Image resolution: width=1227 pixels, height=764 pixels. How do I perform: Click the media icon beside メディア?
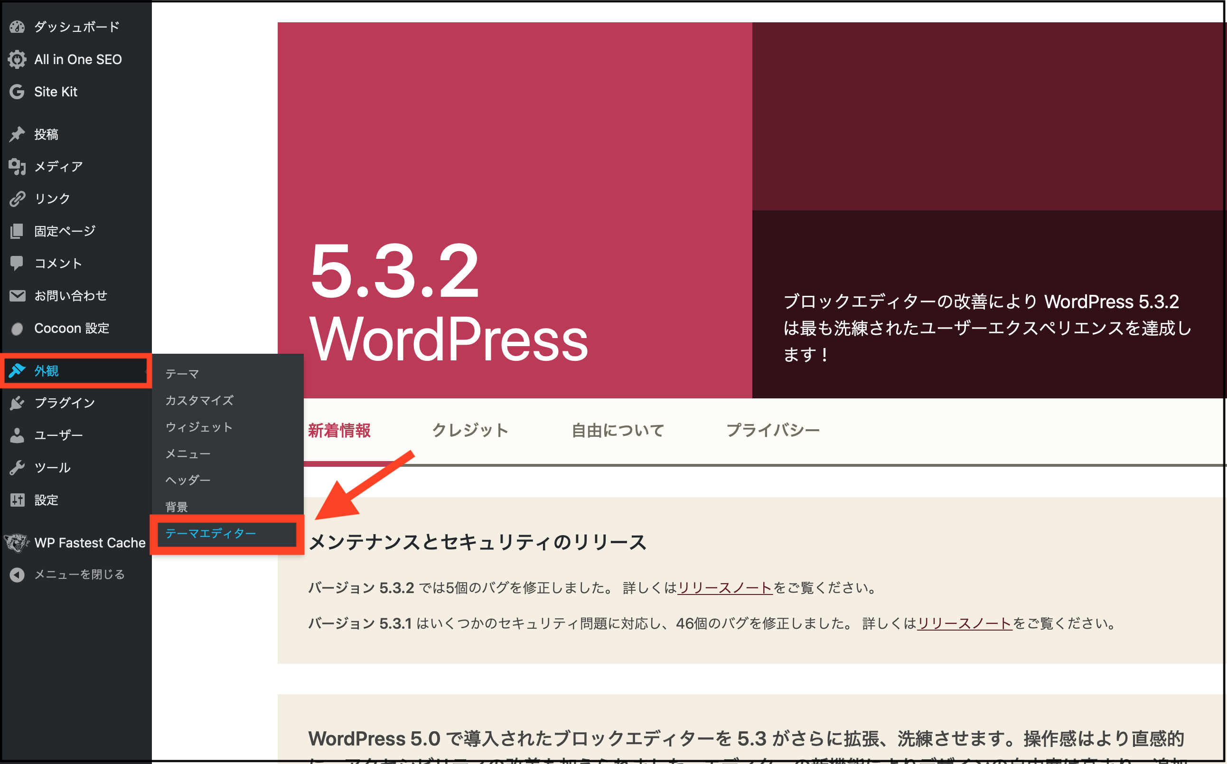point(17,166)
